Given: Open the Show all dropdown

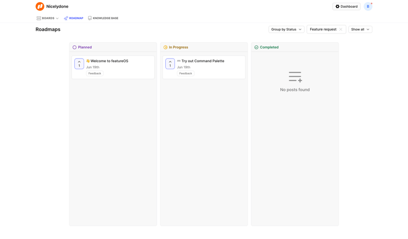Looking at the screenshot, I should [x=360, y=29].
